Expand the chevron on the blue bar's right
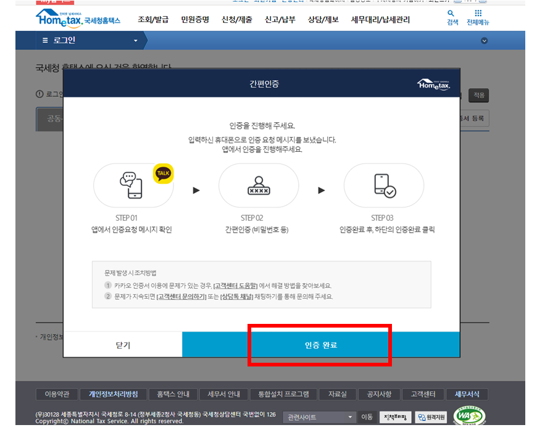The width and height of the screenshot is (537, 430). (x=484, y=40)
